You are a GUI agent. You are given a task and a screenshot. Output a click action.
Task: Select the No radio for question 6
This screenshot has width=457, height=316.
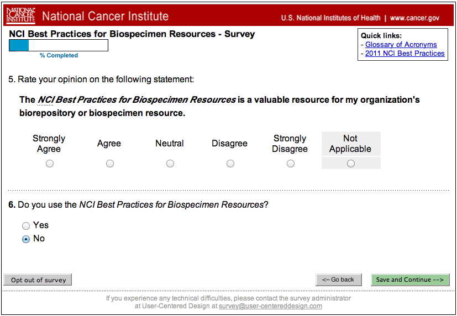(26, 239)
